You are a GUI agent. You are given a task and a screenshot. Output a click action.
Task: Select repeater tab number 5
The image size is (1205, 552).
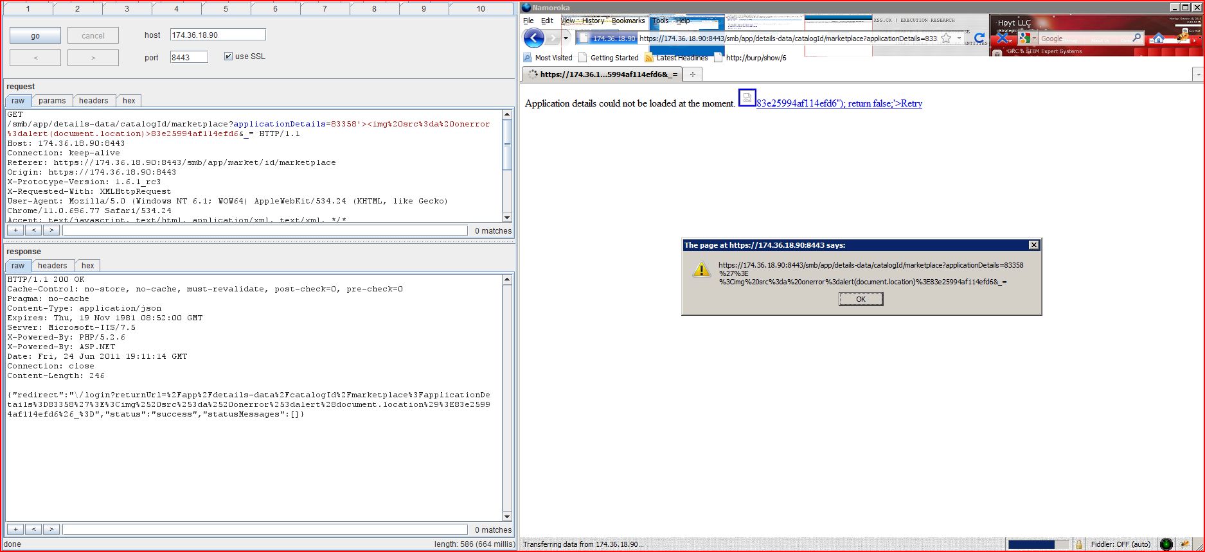click(x=226, y=9)
